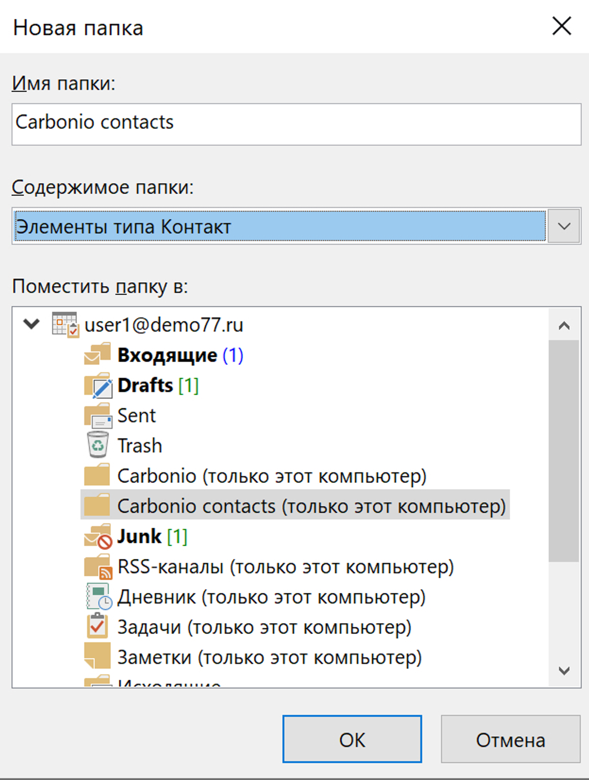Click the RSS-каналы feed folder icon
The image size is (589, 780).
(x=98, y=567)
